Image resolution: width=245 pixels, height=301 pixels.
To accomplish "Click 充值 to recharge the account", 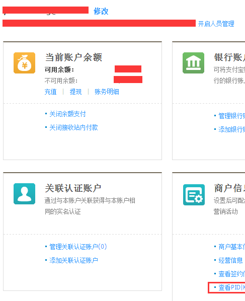I will click(51, 92).
